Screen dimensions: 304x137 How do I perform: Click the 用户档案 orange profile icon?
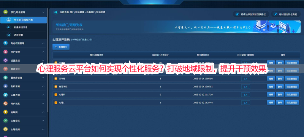(5, 104)
